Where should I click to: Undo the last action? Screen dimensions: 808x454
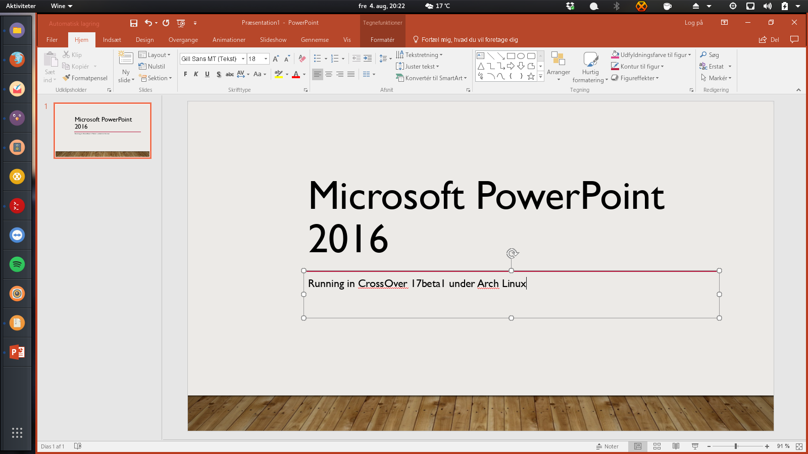point(148,23)
